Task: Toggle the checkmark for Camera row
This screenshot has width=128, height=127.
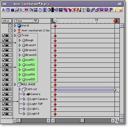Action: tap(4, 94)
